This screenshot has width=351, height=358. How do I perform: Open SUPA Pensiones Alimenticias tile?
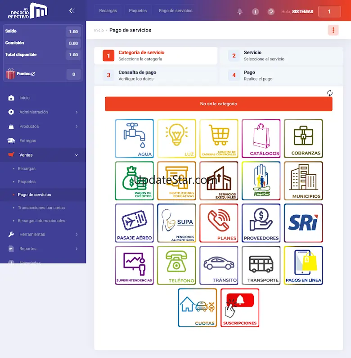coord(176,223)
